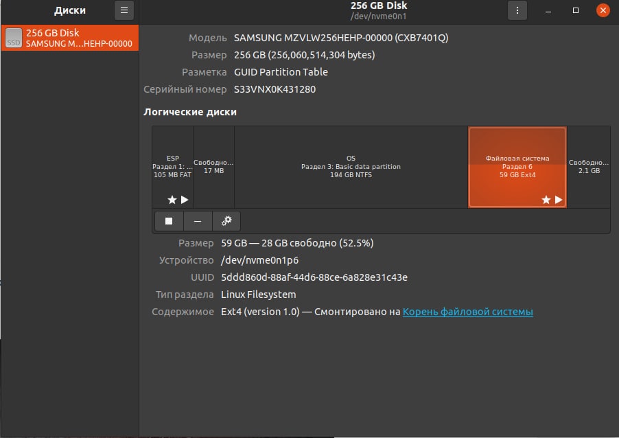Select the 59 GB Ext4 partition 6 block
The width and height of the screenshot is (619, 438).
[x=517, y=167]
